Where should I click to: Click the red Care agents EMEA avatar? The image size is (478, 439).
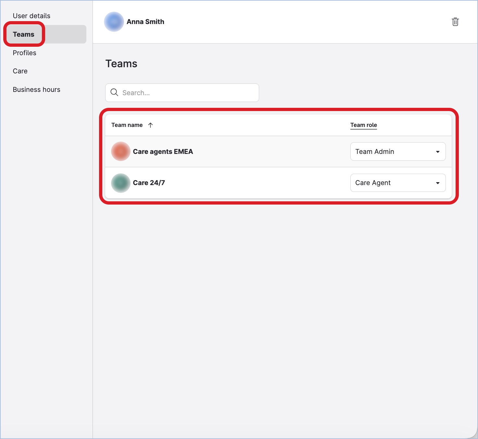pyautogui.click(x=121, y=151)
